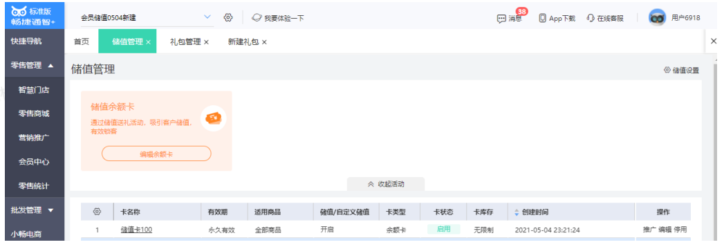The width and height of the screenshot is (724, 249).
Task: Close the 礼包管理 tab
Action: pos(206,42)
